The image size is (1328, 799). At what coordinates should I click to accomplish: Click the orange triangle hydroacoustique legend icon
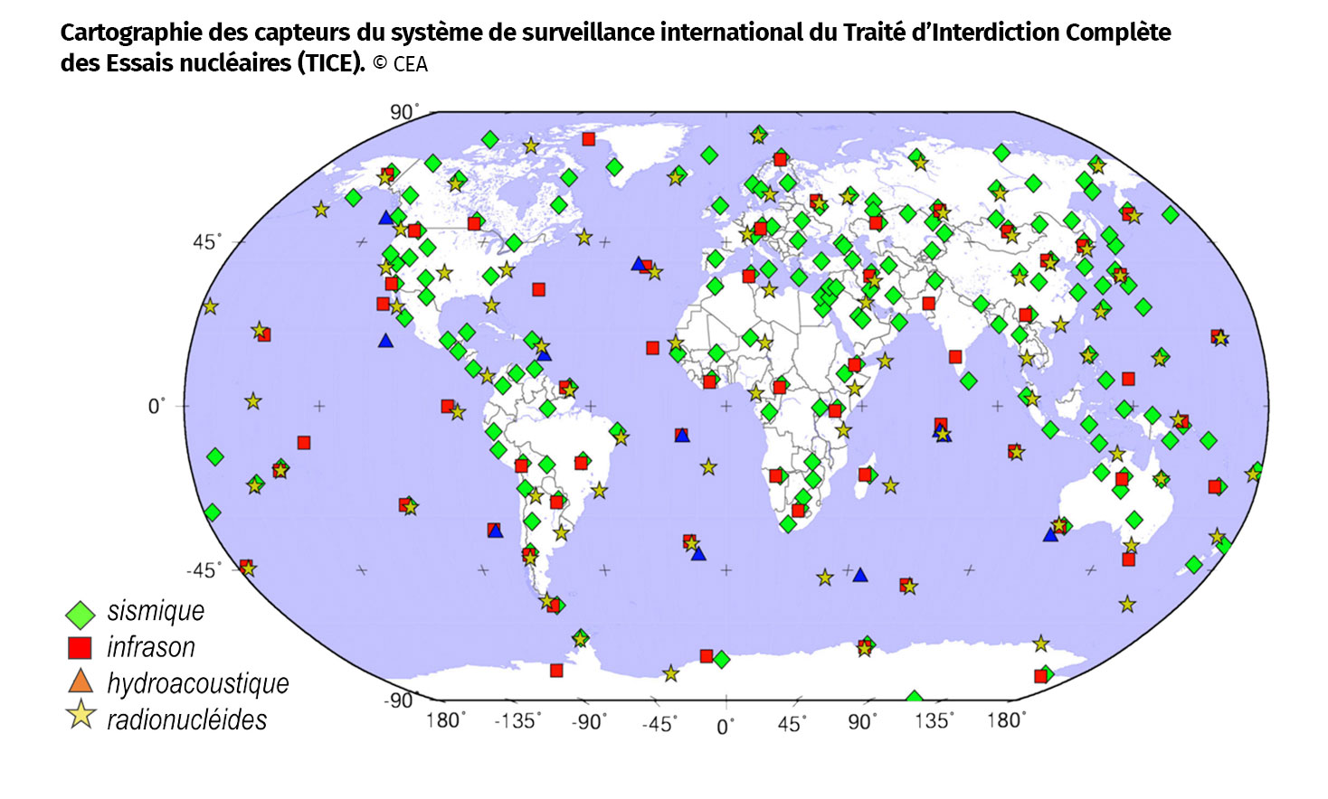81,681
